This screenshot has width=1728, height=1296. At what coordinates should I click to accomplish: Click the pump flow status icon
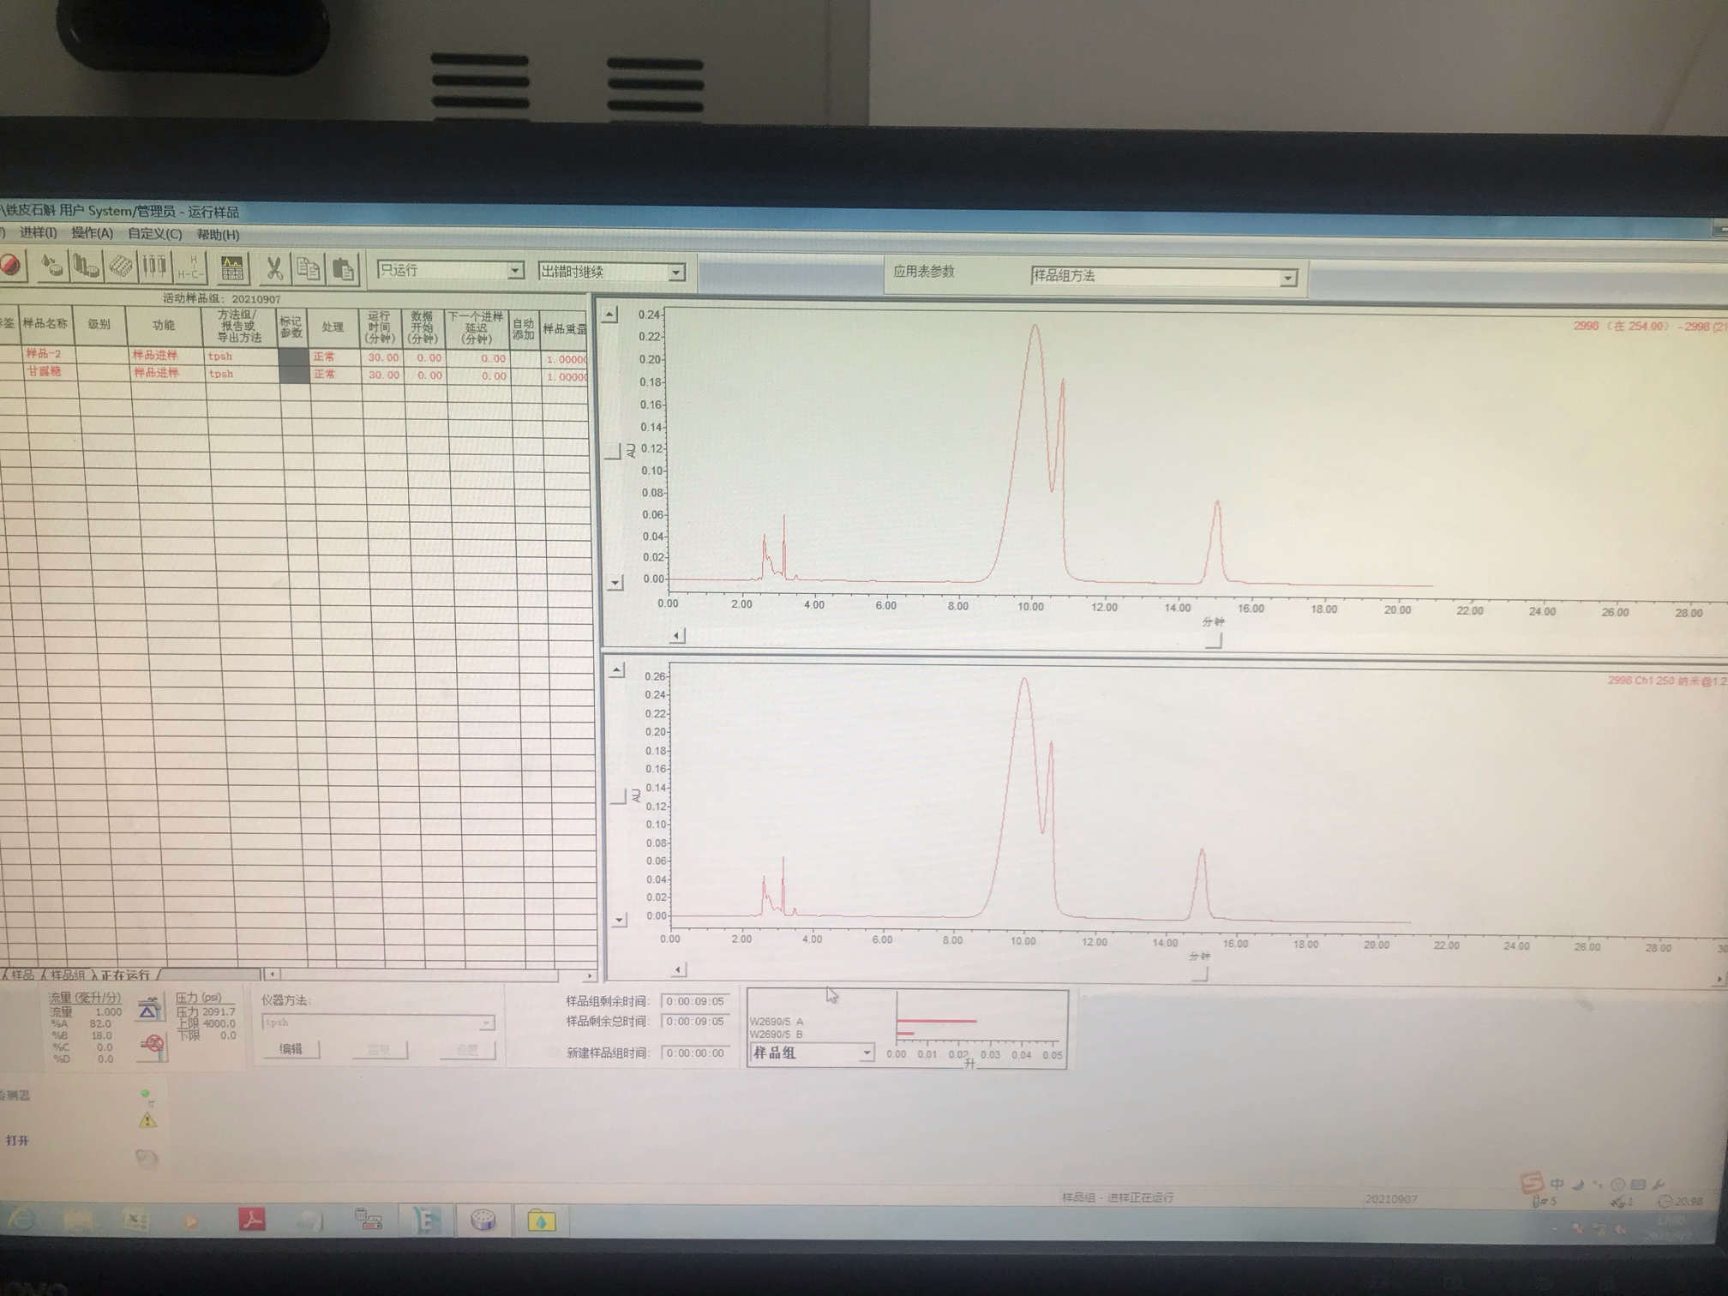tap(148, 1010)
